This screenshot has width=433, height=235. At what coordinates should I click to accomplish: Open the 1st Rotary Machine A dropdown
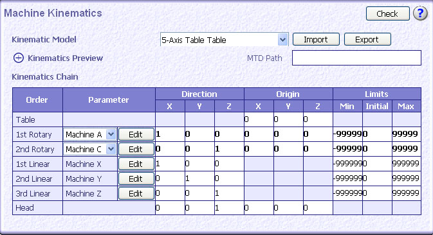pyautogui.click(x=111, y=134)
